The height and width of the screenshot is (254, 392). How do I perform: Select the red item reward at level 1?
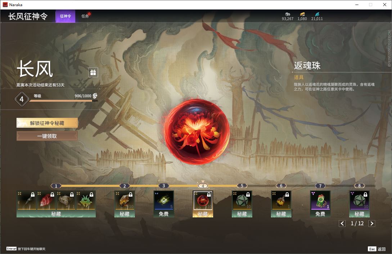coord(46,200)
